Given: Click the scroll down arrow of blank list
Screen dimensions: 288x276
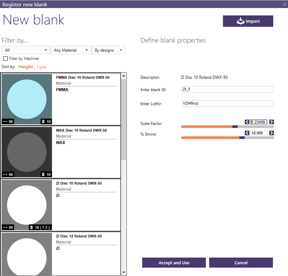Looking at the screenshot, I should 124,272.
